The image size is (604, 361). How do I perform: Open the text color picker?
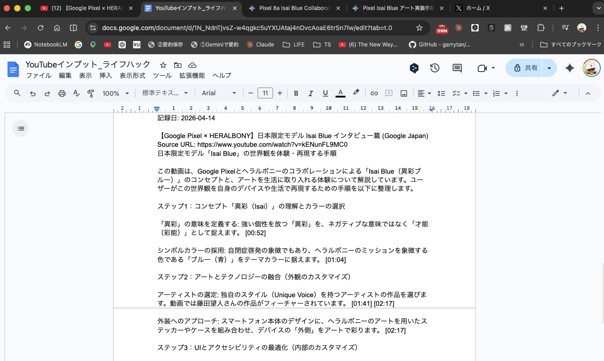340,93
